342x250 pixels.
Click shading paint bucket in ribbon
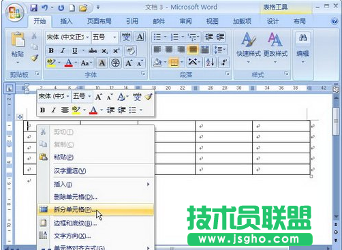click(157, 62)
